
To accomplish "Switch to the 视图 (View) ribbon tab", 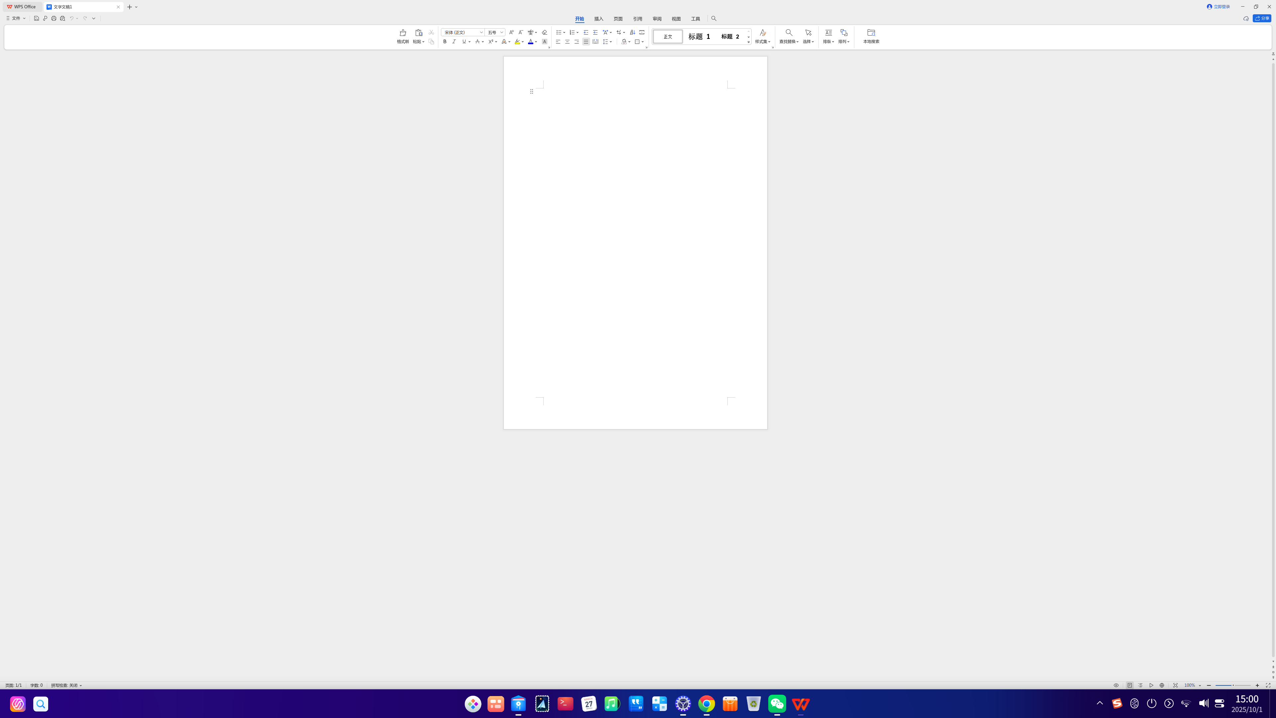I will pyautogui.click(x=676, y=19).
